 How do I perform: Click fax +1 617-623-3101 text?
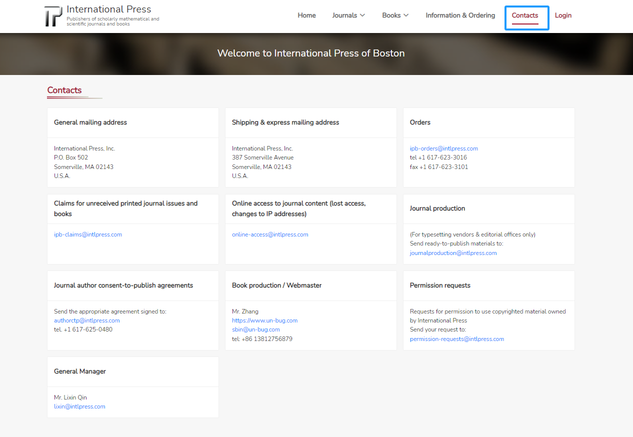pyautogui.click(x=439, y=167)
